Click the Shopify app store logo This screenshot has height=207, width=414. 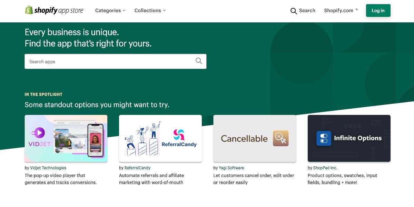54,10
